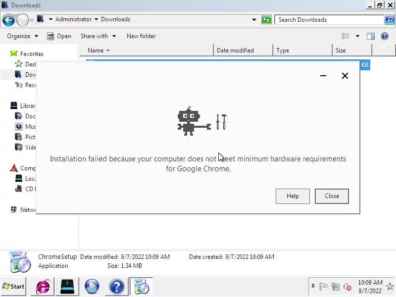The height and width of the screenshot is (297, 396).
Task: Open the Help taskbar icon
Action: [116, 287]
